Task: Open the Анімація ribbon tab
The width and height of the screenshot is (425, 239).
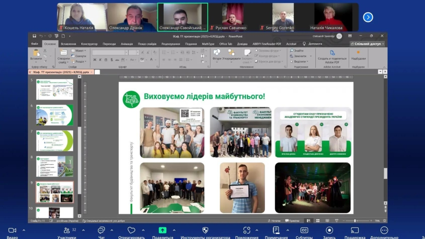Action: [x=127, y=44]
